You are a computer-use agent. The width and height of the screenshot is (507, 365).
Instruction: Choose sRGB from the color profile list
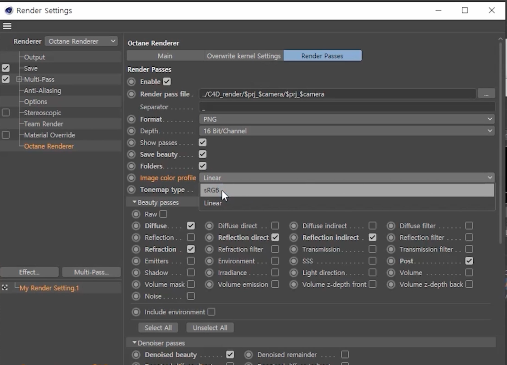coord(347,190)
